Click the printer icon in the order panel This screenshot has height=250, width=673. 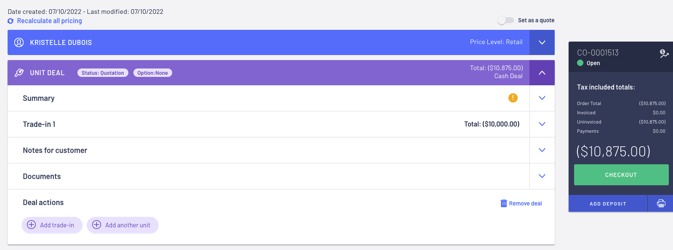(661, 203)
